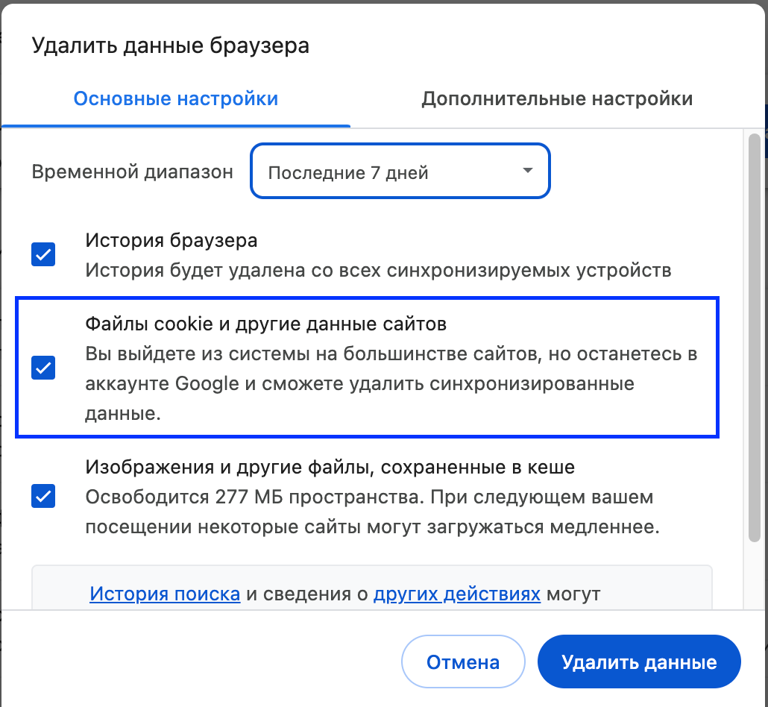The height and width of the screenshot is (707, 768).
Task: Follow the других действиях link
Action: coord(456,594)
